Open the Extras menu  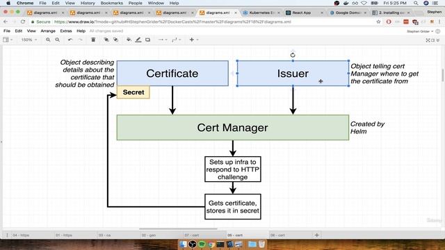coord(66,31)
